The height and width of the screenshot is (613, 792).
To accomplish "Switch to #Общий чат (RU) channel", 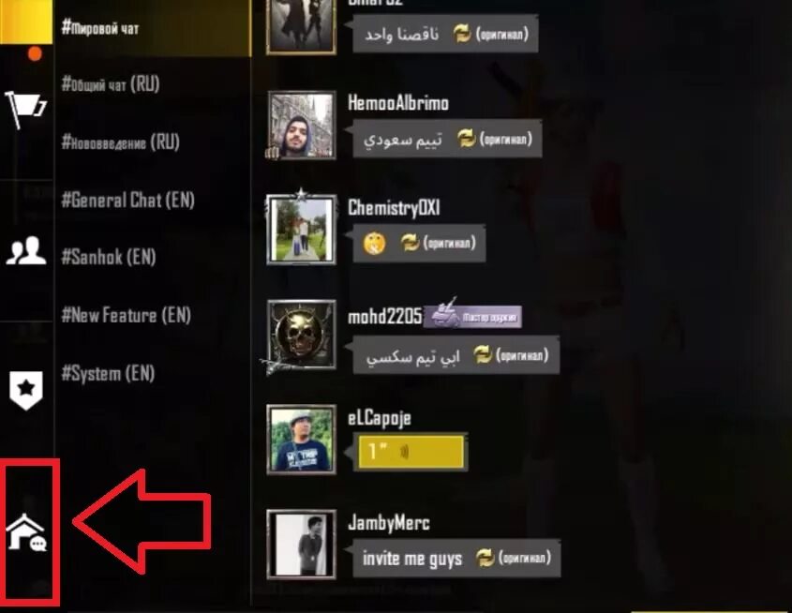I will (110, 83).
